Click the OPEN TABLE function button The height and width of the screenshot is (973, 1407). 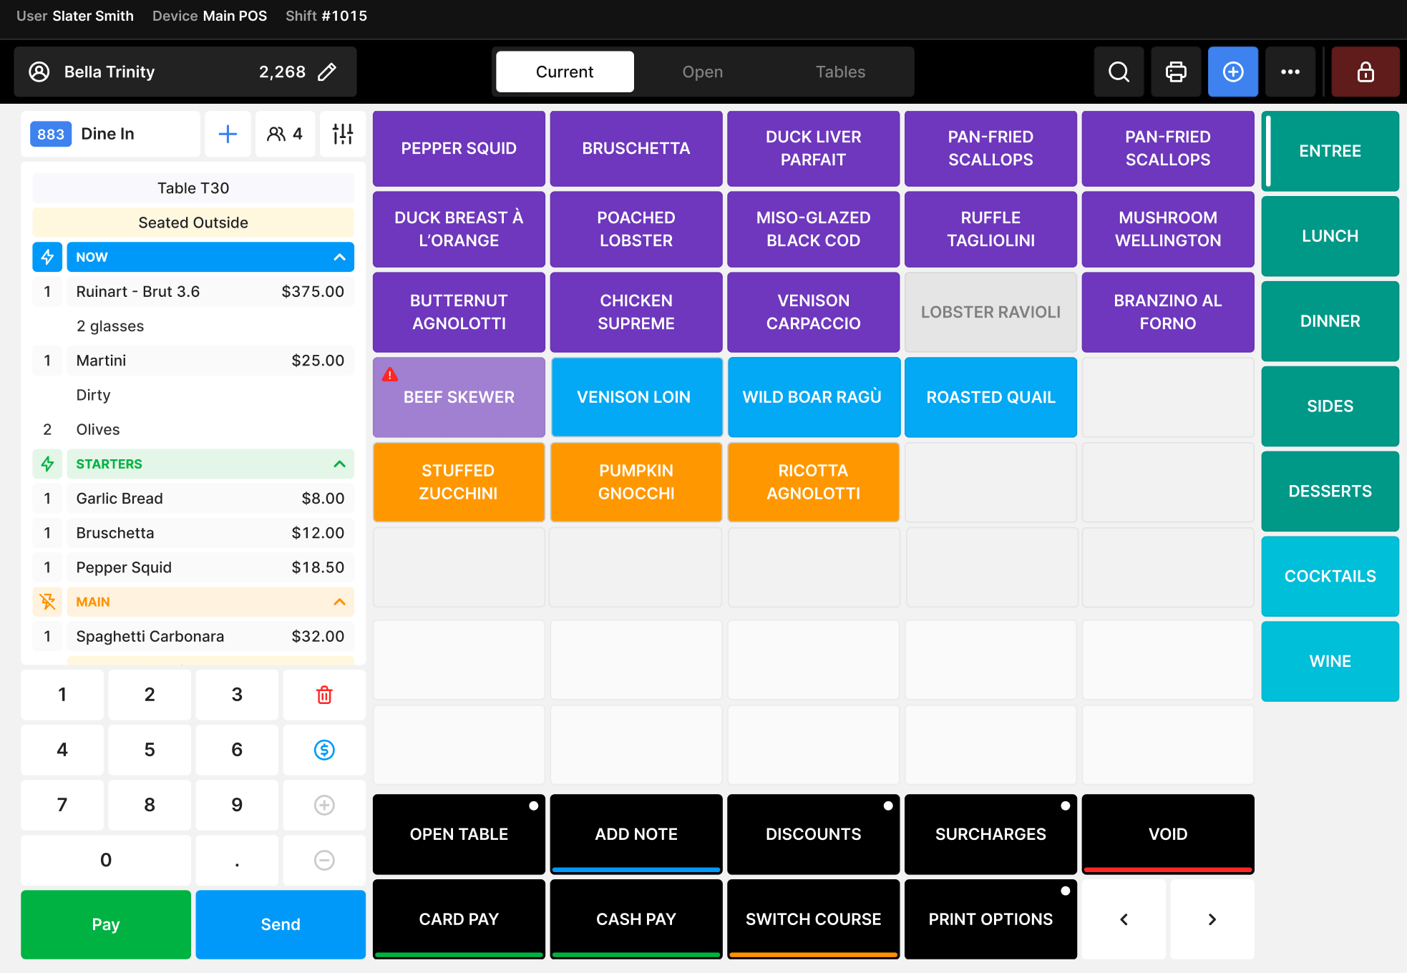[x=459, y=834]
